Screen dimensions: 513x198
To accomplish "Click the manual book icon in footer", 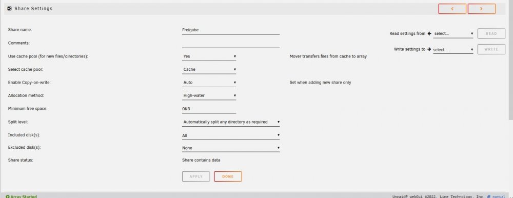I will (488, 196).
